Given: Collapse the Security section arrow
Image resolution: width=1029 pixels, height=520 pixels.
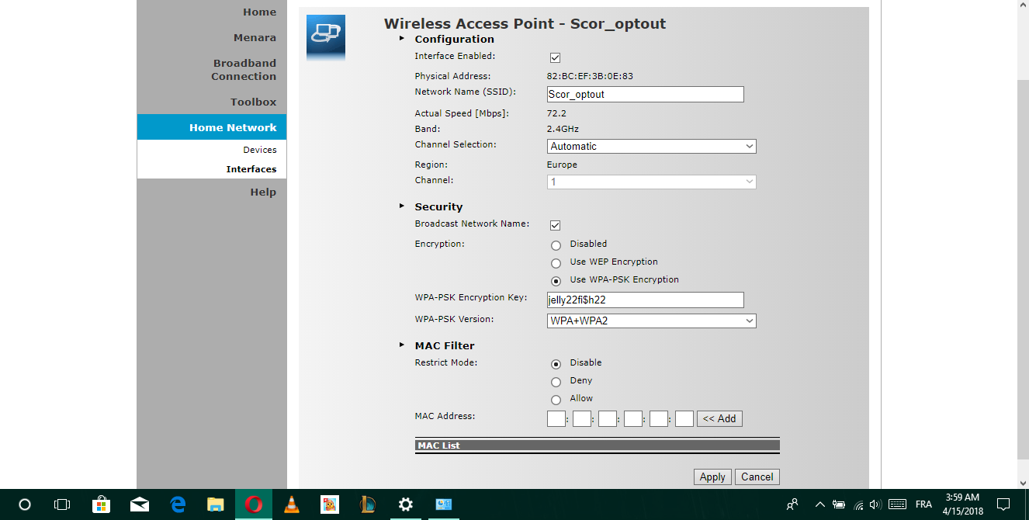Looking at the screenshot, I should coord(402,206).
